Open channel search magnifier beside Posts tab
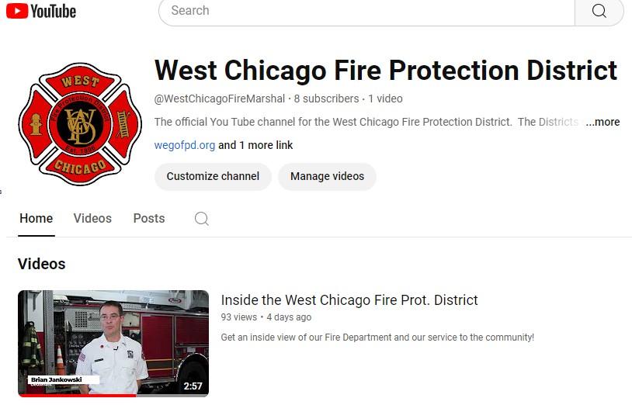Image resolution: width=632 pixels, height=405 pixels. coord(202,219)
